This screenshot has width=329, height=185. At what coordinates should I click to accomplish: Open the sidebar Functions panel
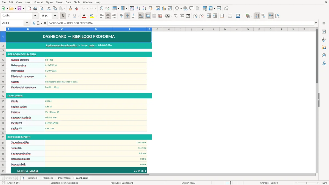pyautogui.click(x=324, y=63)
